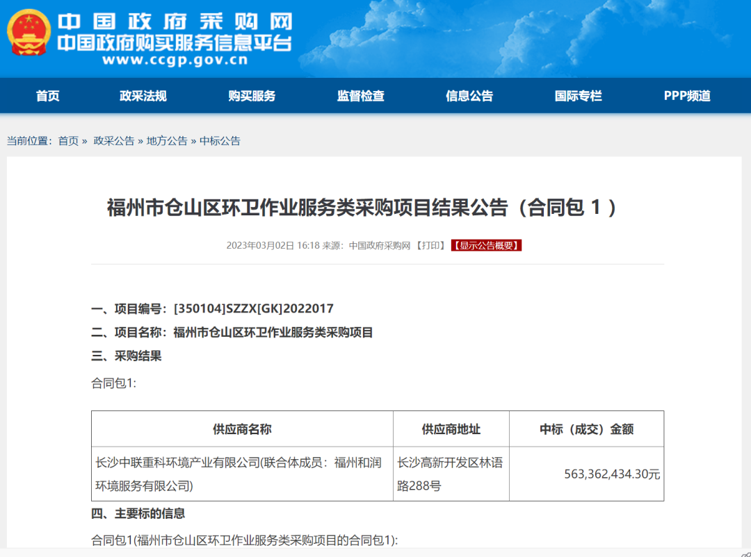This screenshot has height=557, width=751.
Task: Click publish date 2023年03月02日 16:18
Action: coord(273,245)
